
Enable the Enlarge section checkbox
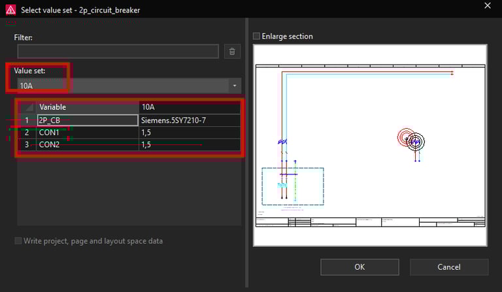[x=256, y=36]
